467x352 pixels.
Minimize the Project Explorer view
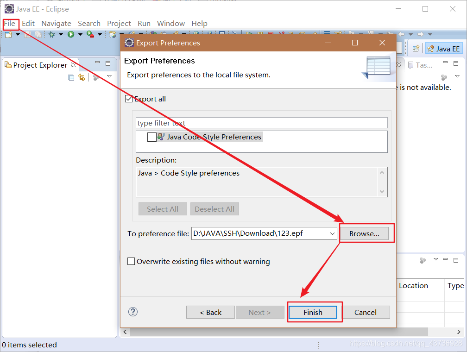point(97,63)
